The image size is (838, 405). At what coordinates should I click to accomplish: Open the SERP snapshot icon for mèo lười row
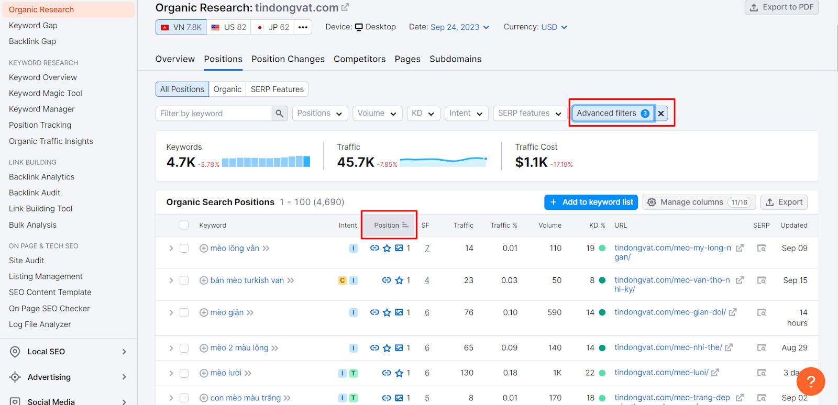tap(762, 373)
